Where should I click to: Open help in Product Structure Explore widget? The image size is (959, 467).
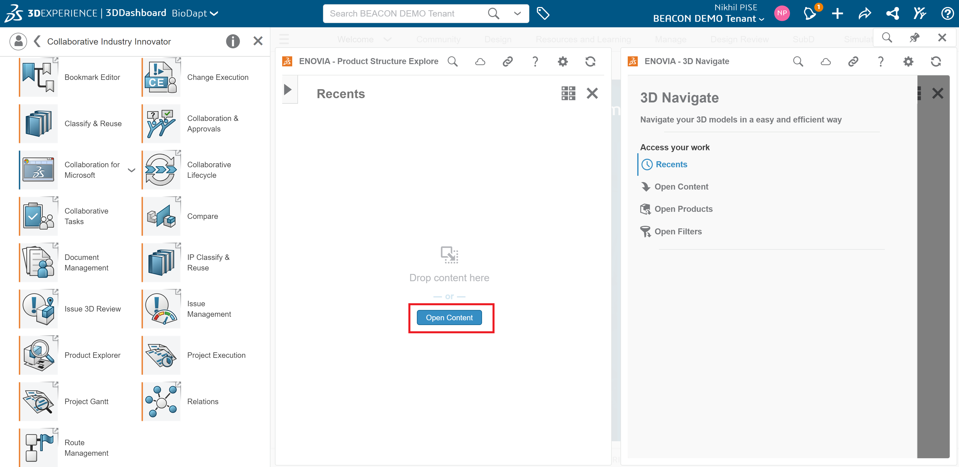(535, 61)
